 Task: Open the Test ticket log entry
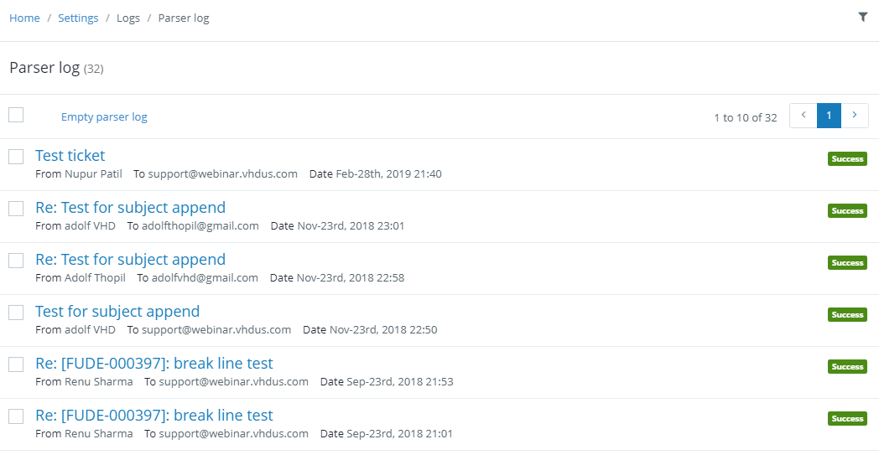[x=70, y=155]
